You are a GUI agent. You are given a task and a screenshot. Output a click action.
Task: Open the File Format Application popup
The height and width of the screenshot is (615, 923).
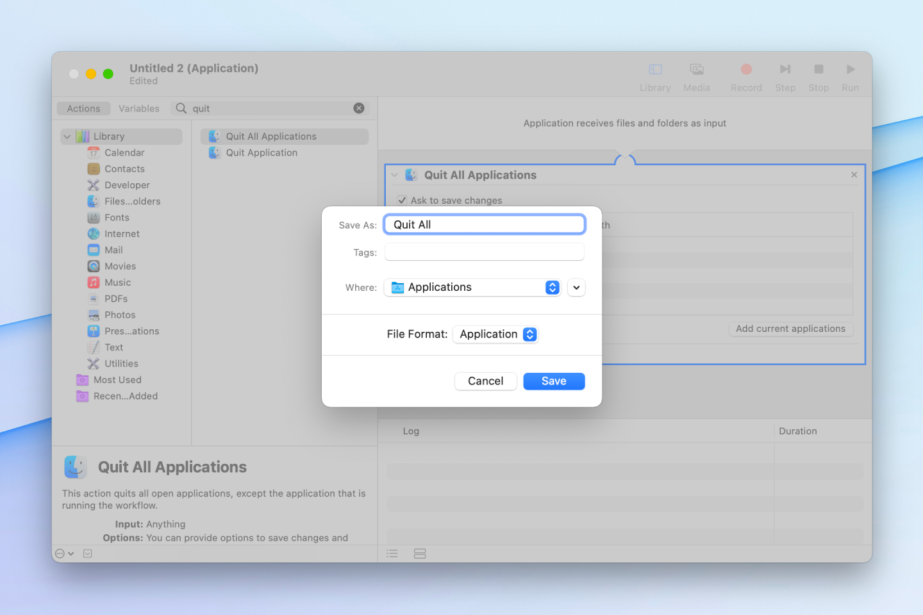click(495, 334)
